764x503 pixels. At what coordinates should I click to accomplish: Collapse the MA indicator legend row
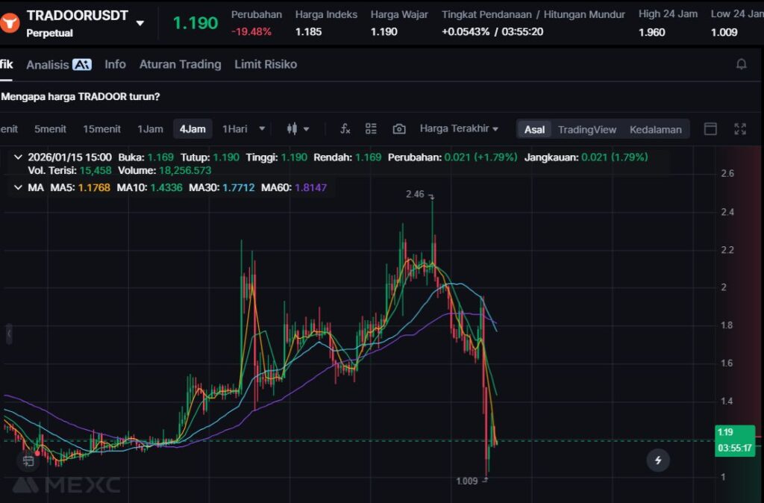[18, 187]
